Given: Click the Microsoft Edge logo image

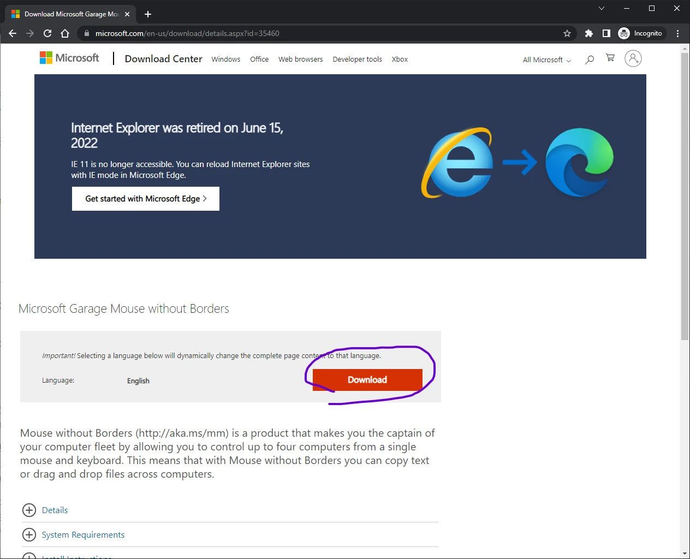Looking at the screenshot, I should click(x=579, y=162).
